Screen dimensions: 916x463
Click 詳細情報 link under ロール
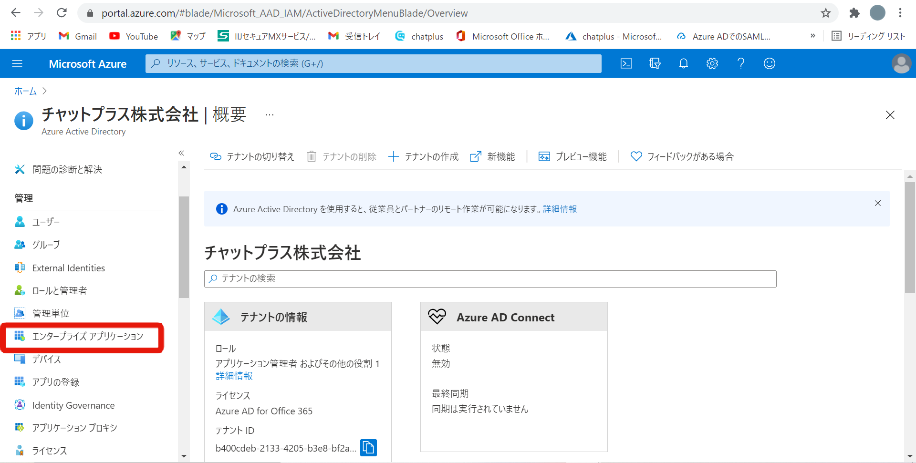point(234,376)
